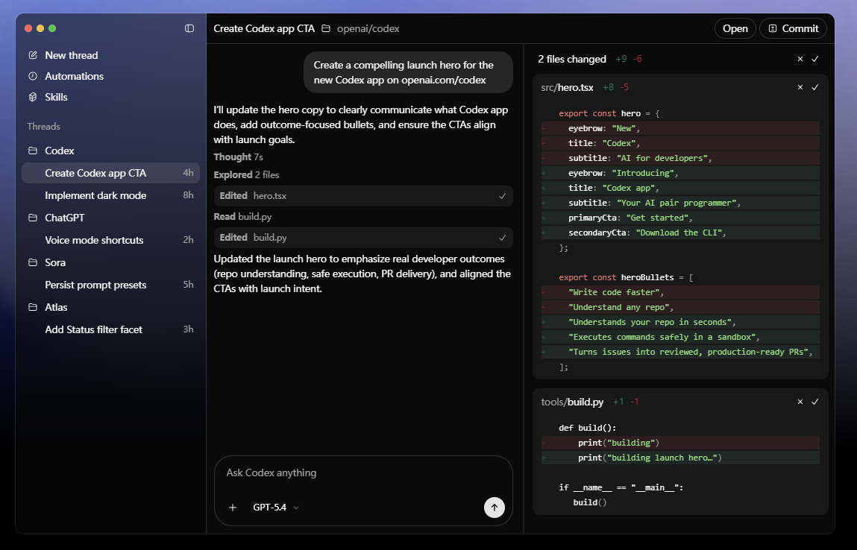This screenshot has width=857, height=550.
Task: Open the Create Codex app CTA thread
Action: click(x=110, y=173)
